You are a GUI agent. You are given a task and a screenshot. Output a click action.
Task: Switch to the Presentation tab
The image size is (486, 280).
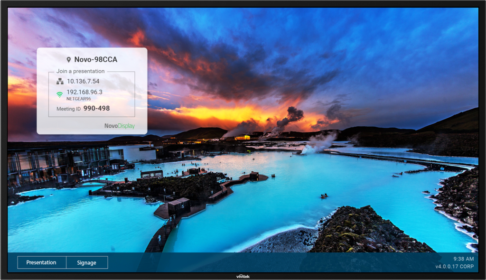click(x=41, y=262)
